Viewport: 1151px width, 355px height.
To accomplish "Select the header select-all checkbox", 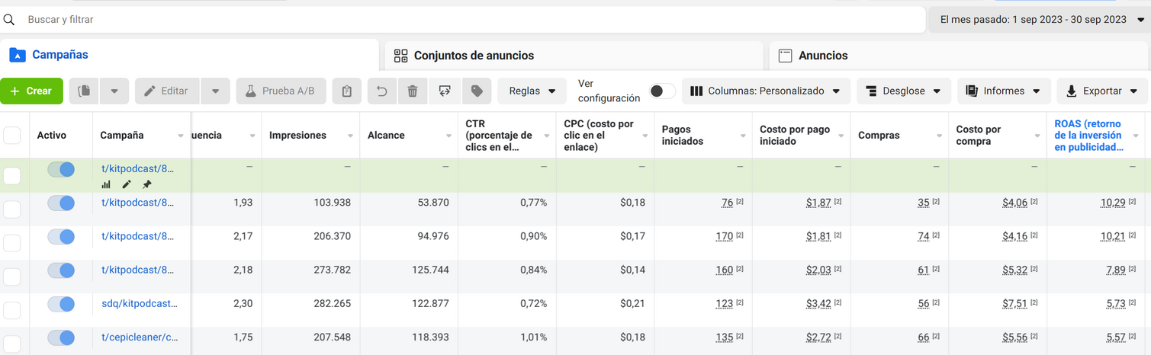I will click(12, 136).
